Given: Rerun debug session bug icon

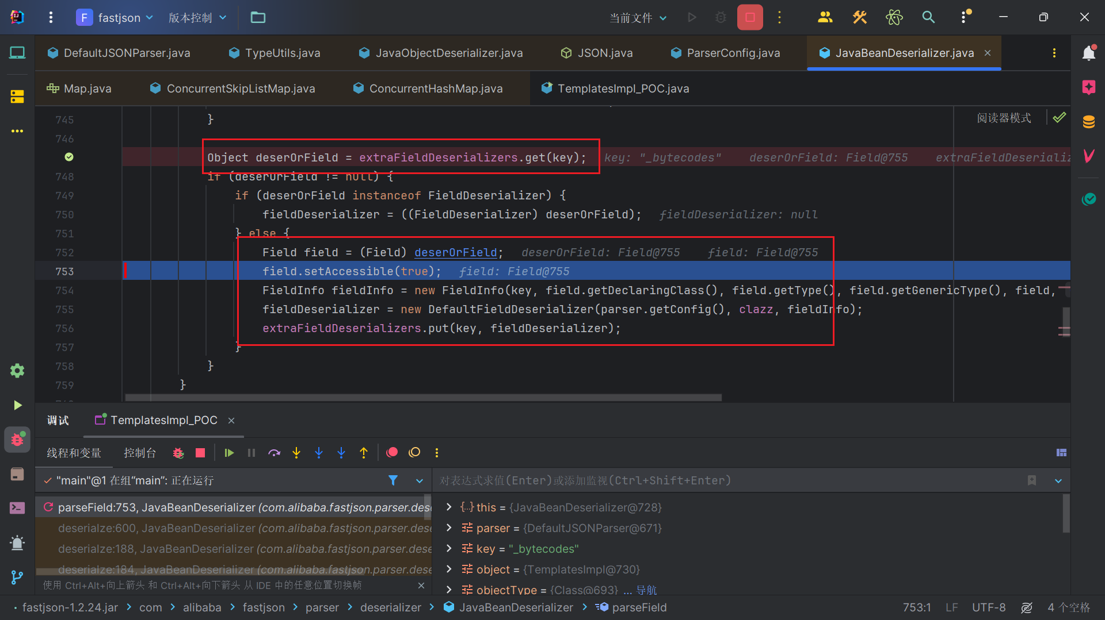Looking at the screenshot, I should pos(178,453).
